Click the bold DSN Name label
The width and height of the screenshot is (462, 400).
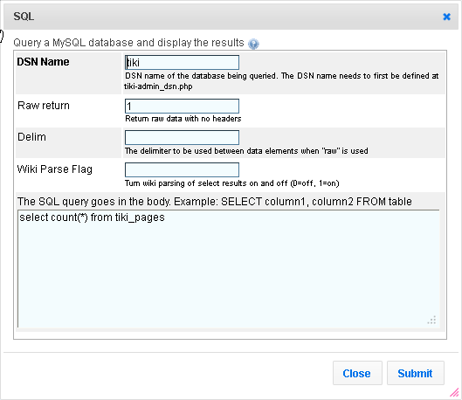[x=43, y=62]
